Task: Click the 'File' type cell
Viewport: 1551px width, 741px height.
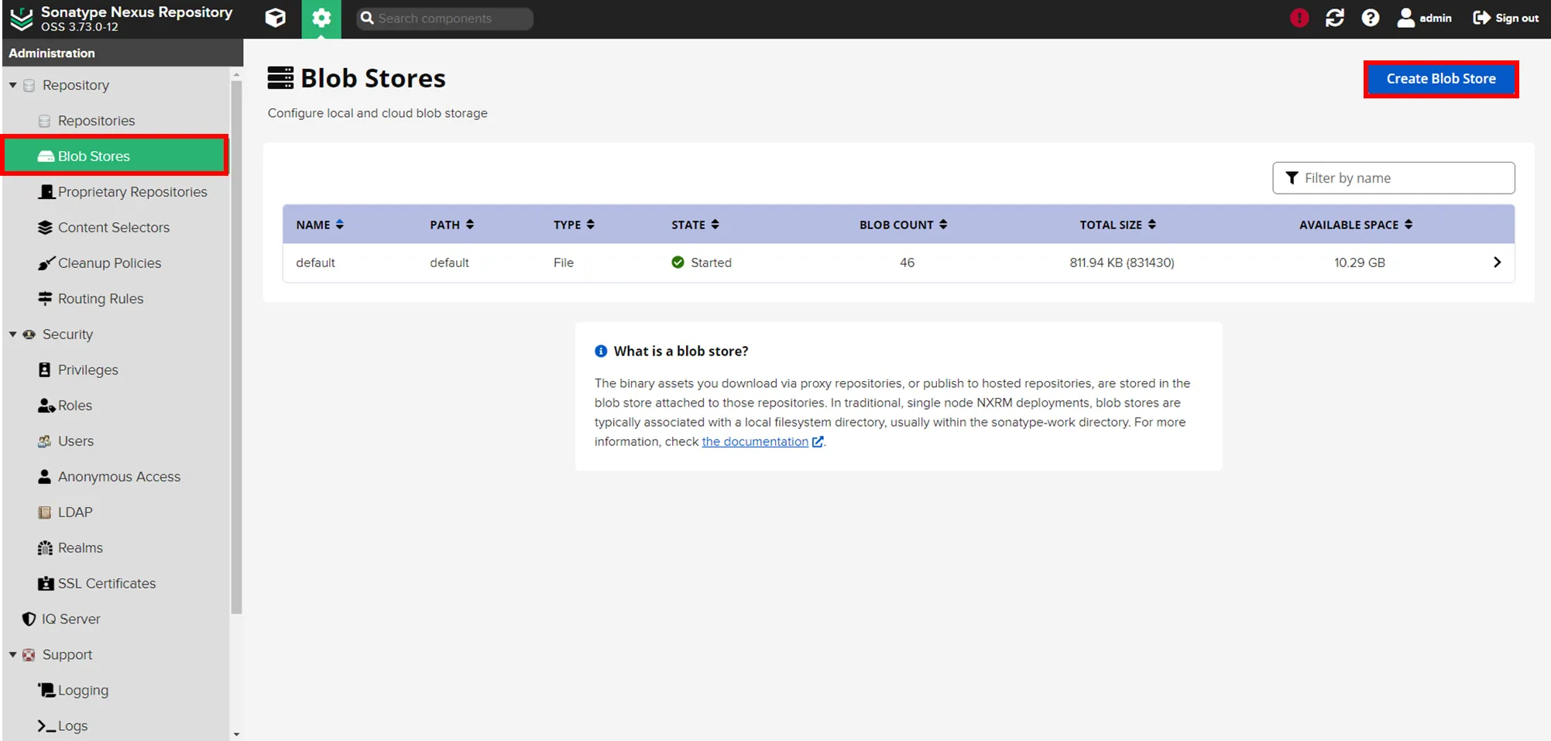Action: (564, 262)
